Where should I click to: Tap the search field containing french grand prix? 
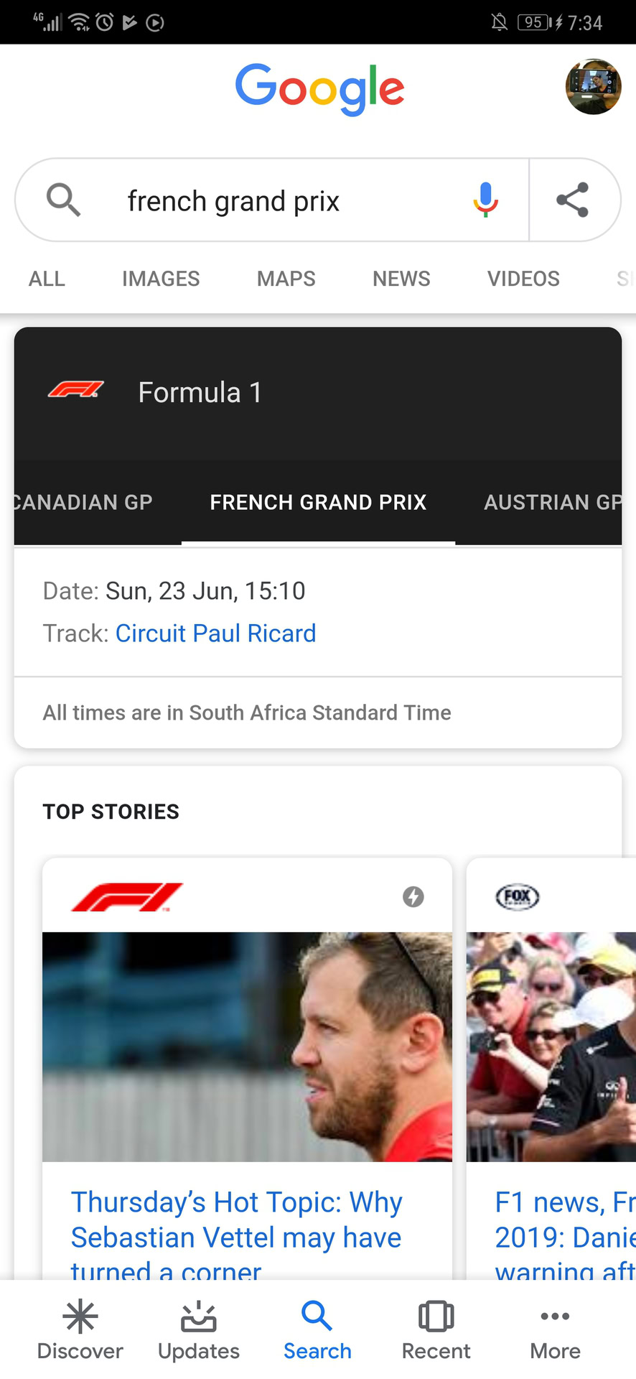(273, 201)
